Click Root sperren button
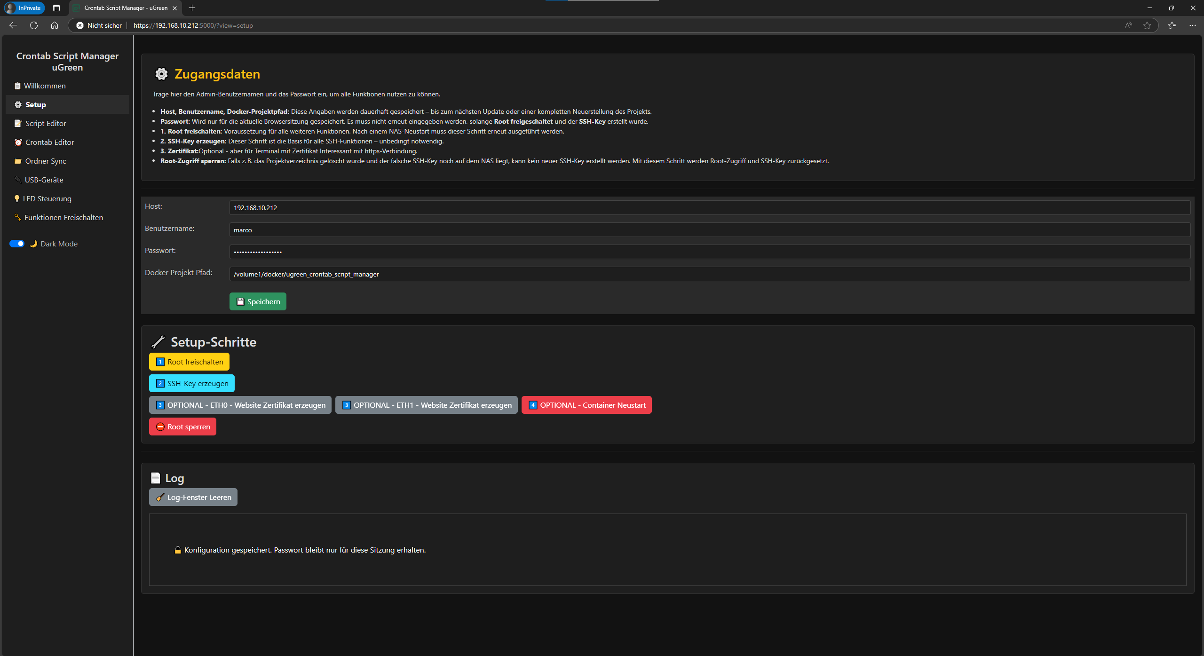Image resolution: width=1204 pixels, height=656 pixels. click(x=182, y=427)
